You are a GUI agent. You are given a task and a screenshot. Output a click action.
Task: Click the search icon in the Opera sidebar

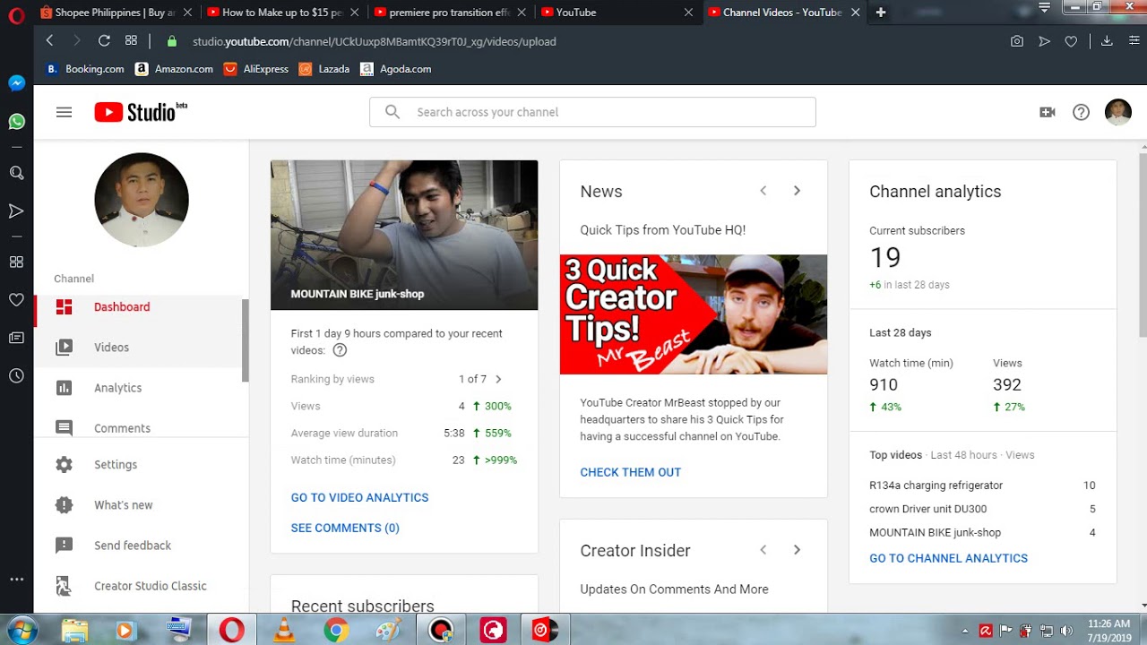pos(16,173)
